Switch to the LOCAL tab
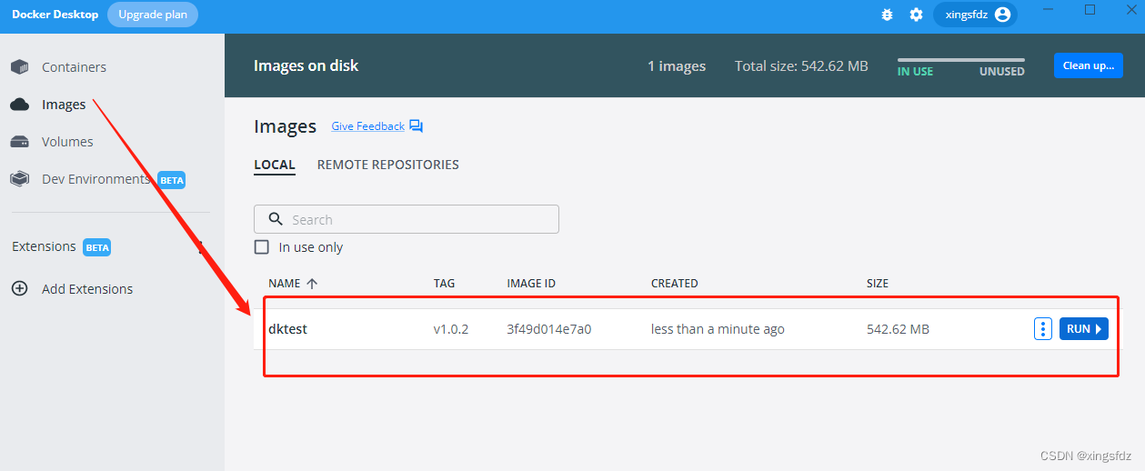This screenshot has height=471, width=1145. click(x=275, y=165)
